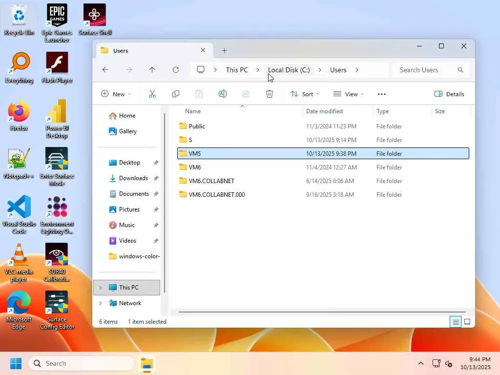500x375 pixels.
Task: Go forward with the right arrow
Action: tap(129, 69)
